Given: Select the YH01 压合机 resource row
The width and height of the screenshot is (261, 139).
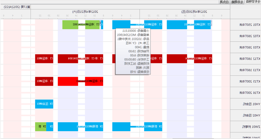Looking at the screenshot, I should [x=246, y=104].
